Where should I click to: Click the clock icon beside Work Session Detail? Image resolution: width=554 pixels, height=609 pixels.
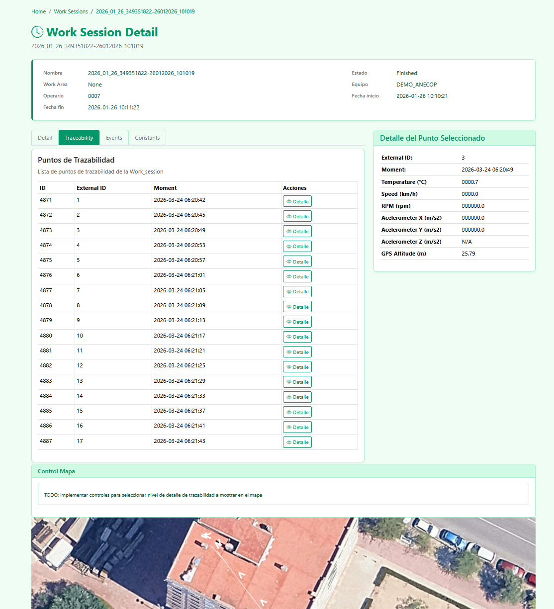point(37,32)
